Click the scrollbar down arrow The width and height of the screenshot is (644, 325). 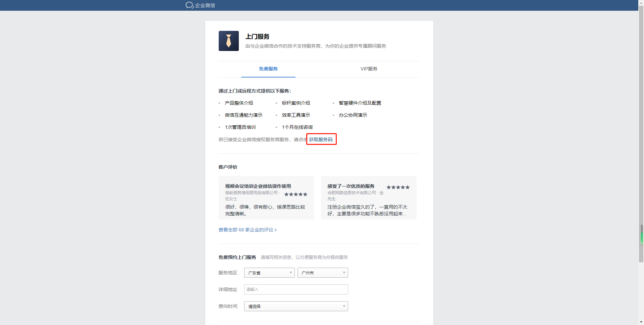[641, 322]
